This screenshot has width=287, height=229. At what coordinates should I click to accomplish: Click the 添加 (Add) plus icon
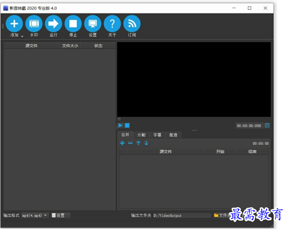point(14,24)
